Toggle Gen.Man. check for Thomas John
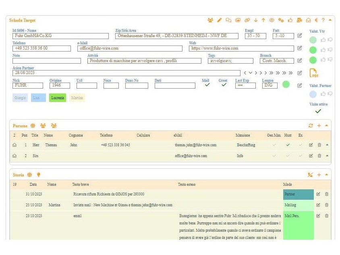Image resolution: width=340 pixels, height=255 pixels. (x=274, y=145)
